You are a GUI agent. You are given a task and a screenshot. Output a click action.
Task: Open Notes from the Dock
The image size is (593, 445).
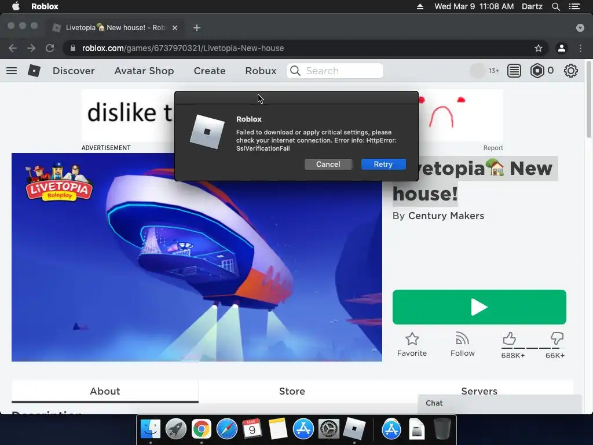(x=277, y=429)
